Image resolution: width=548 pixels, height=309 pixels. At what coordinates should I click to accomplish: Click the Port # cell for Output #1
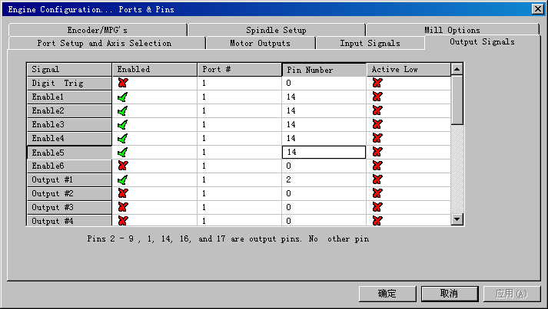[x=239, y=179]
